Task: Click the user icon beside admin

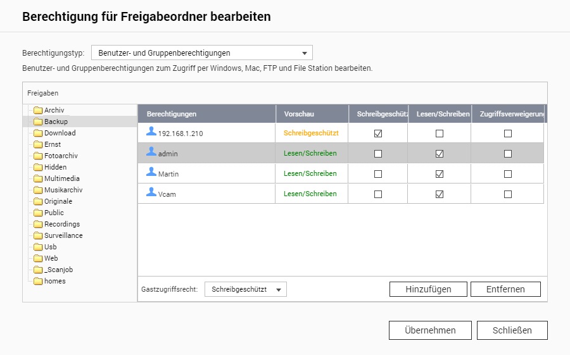Action: point(151,152)
